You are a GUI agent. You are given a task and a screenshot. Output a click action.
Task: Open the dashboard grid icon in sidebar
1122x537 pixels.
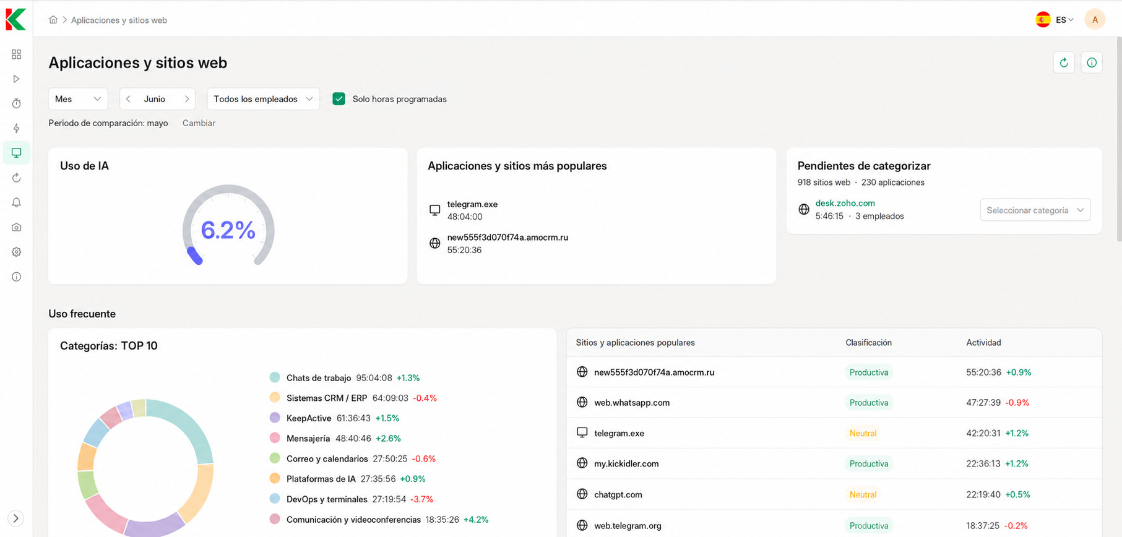click(17, 54)
